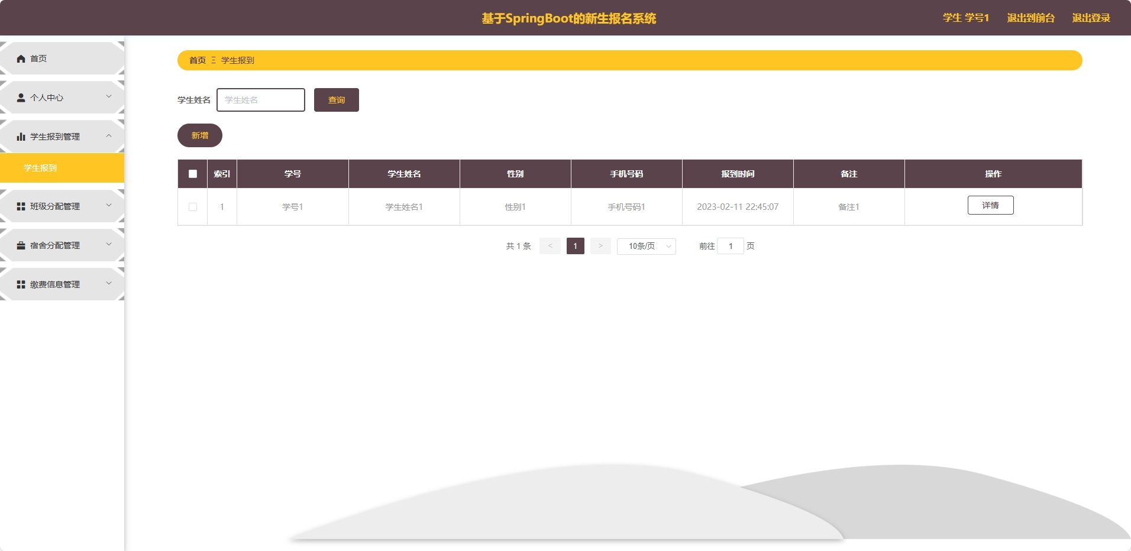The image size is (1131, 551).
Task: Collapse the 学生报到管理 menu chevron
Action: click(x=109, y=135)
